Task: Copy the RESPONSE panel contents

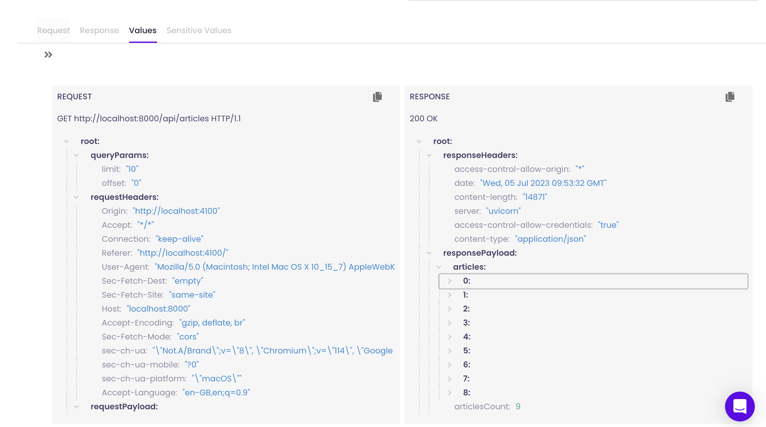Action: [730, 97]
